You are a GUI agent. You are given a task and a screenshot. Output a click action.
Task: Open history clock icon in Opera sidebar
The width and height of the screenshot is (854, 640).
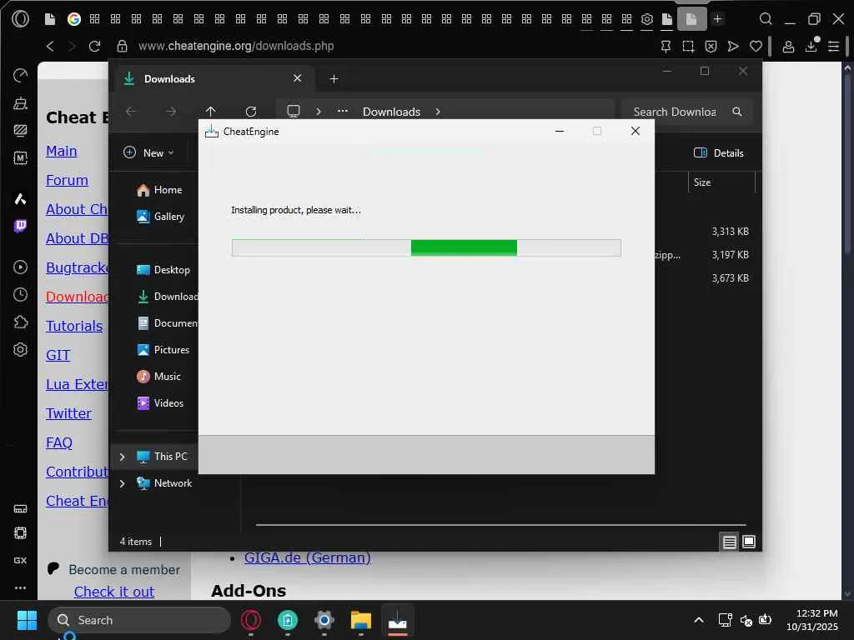point(20,295)
